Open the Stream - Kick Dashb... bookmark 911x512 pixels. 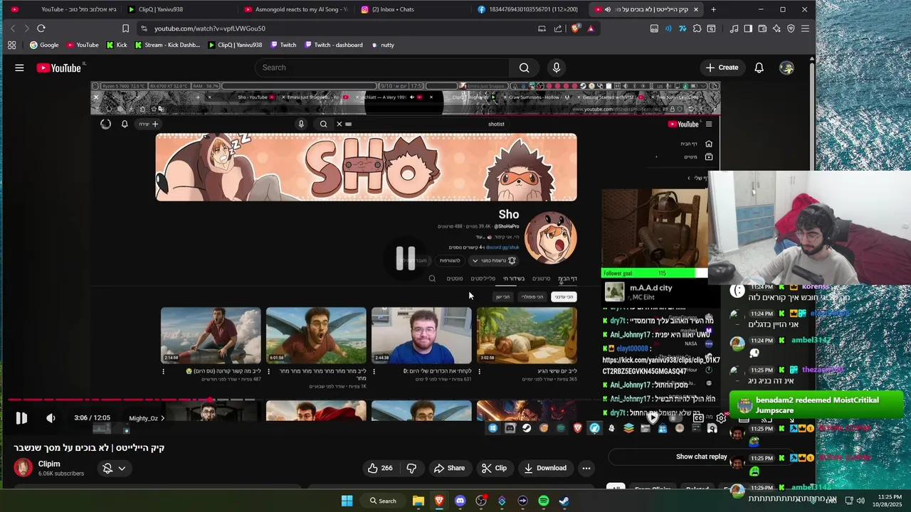point(167,45)
